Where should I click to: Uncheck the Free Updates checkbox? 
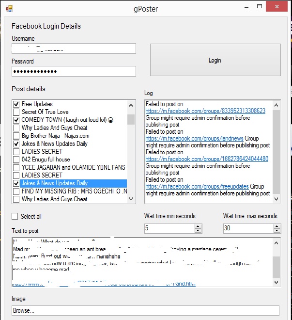[16, 104]
